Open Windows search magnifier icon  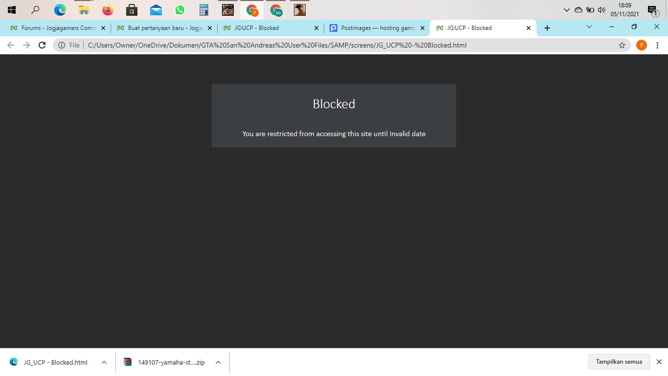(35, 10)
